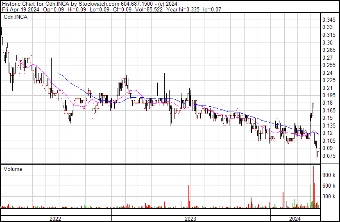
Task: Select the 2024 year label on time axis
Action: pos(294,219)
